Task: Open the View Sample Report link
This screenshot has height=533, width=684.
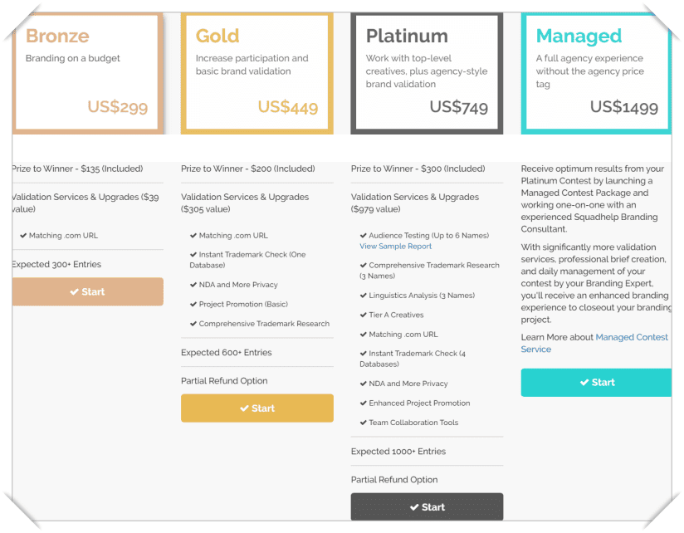Action: click(x=396, y=247)
